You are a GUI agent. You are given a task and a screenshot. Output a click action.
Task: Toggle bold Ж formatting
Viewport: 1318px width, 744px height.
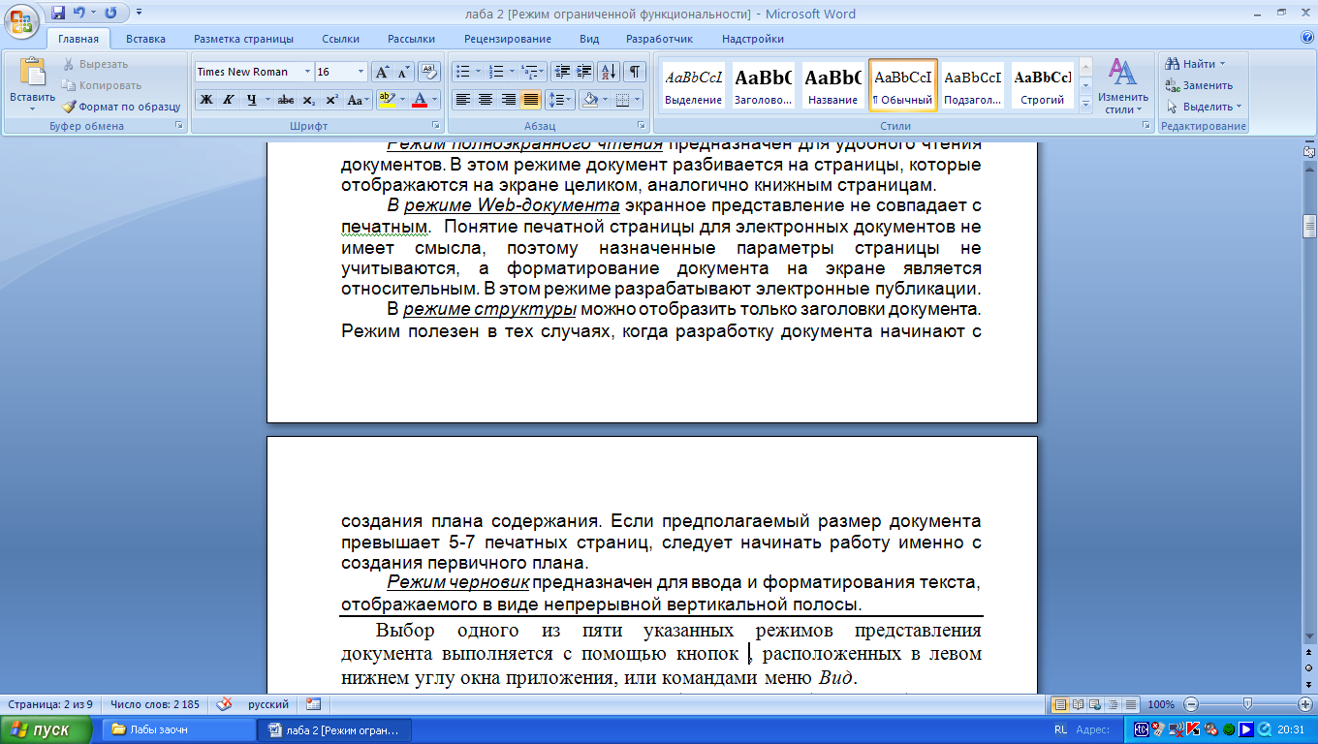206,99
